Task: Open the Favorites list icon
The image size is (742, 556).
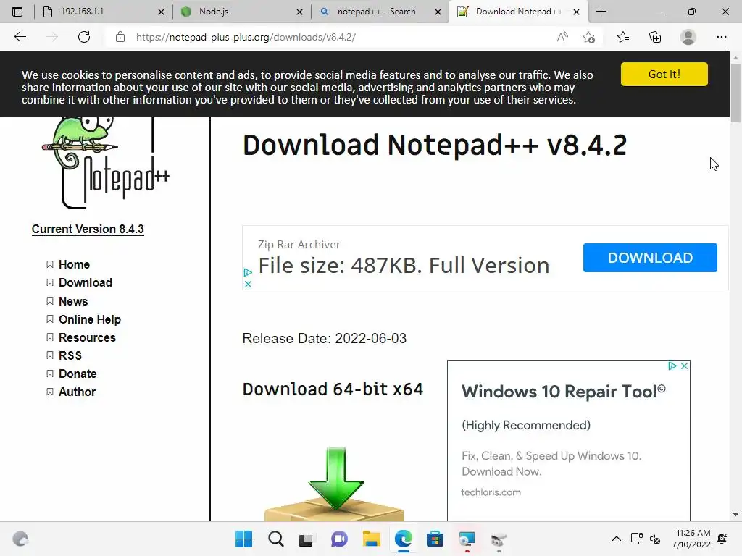Action: click(x=623, y=37)
